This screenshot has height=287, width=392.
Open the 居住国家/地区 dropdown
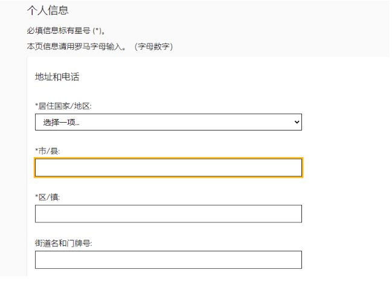(x=168, y=122)
